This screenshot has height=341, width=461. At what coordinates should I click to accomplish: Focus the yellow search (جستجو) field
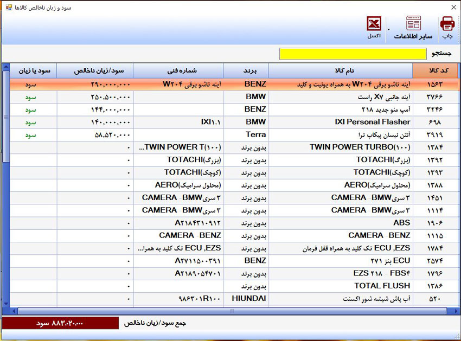click(353, 54)
